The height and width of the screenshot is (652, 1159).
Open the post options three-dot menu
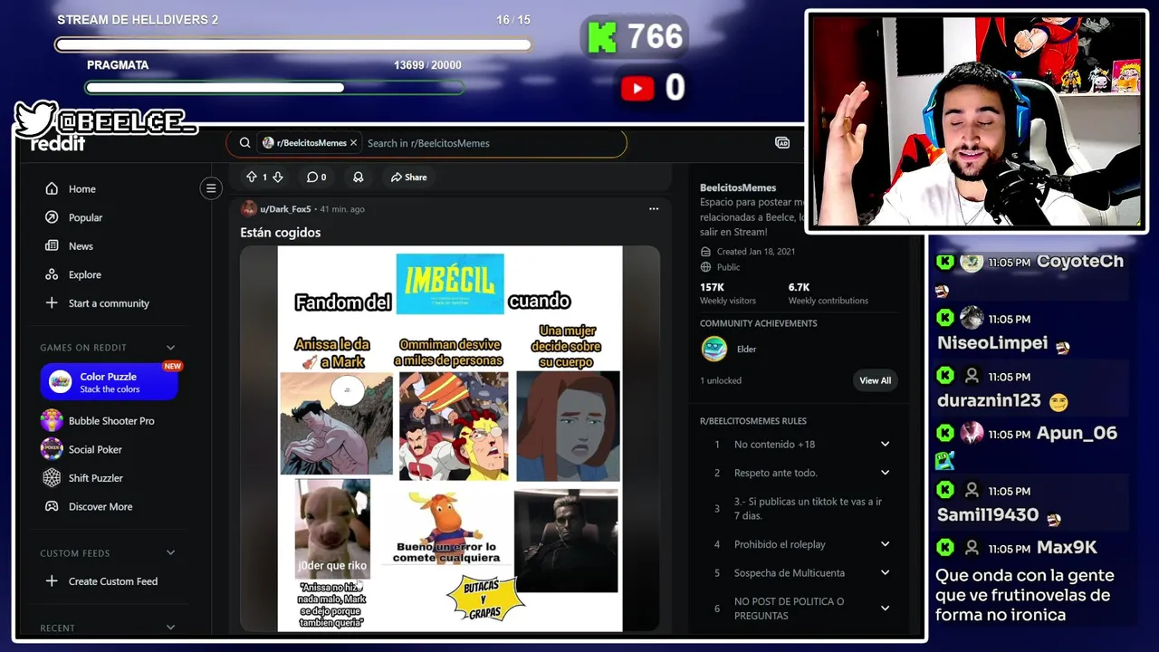point(654,209)
